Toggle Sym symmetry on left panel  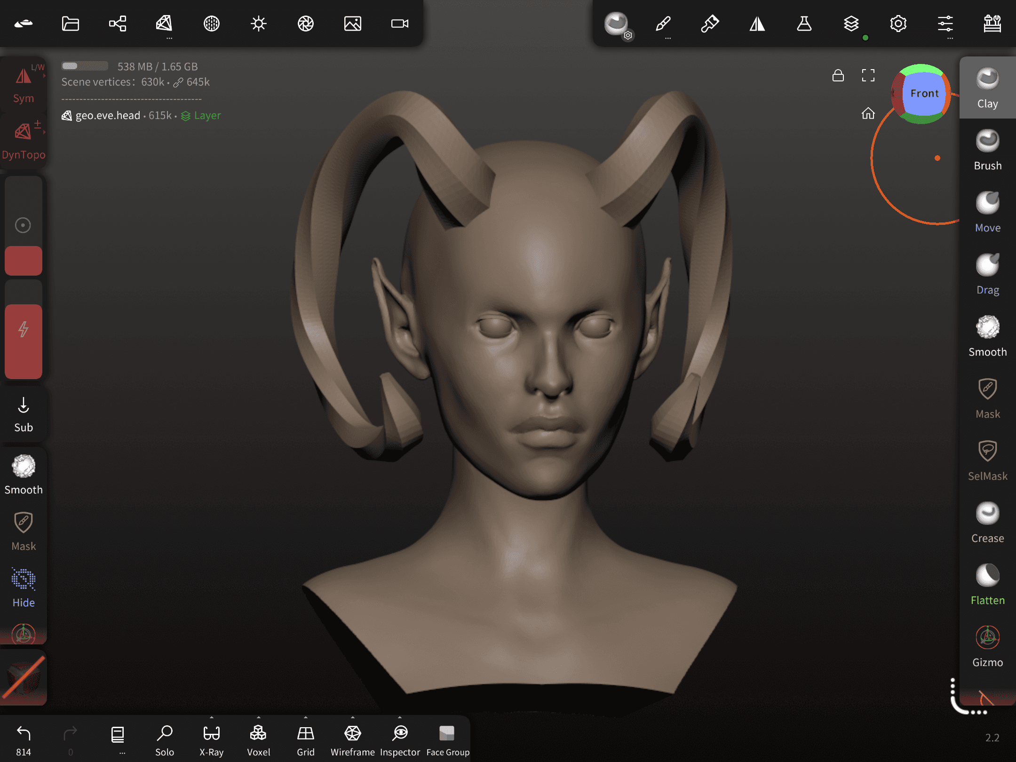click(24, 85)
